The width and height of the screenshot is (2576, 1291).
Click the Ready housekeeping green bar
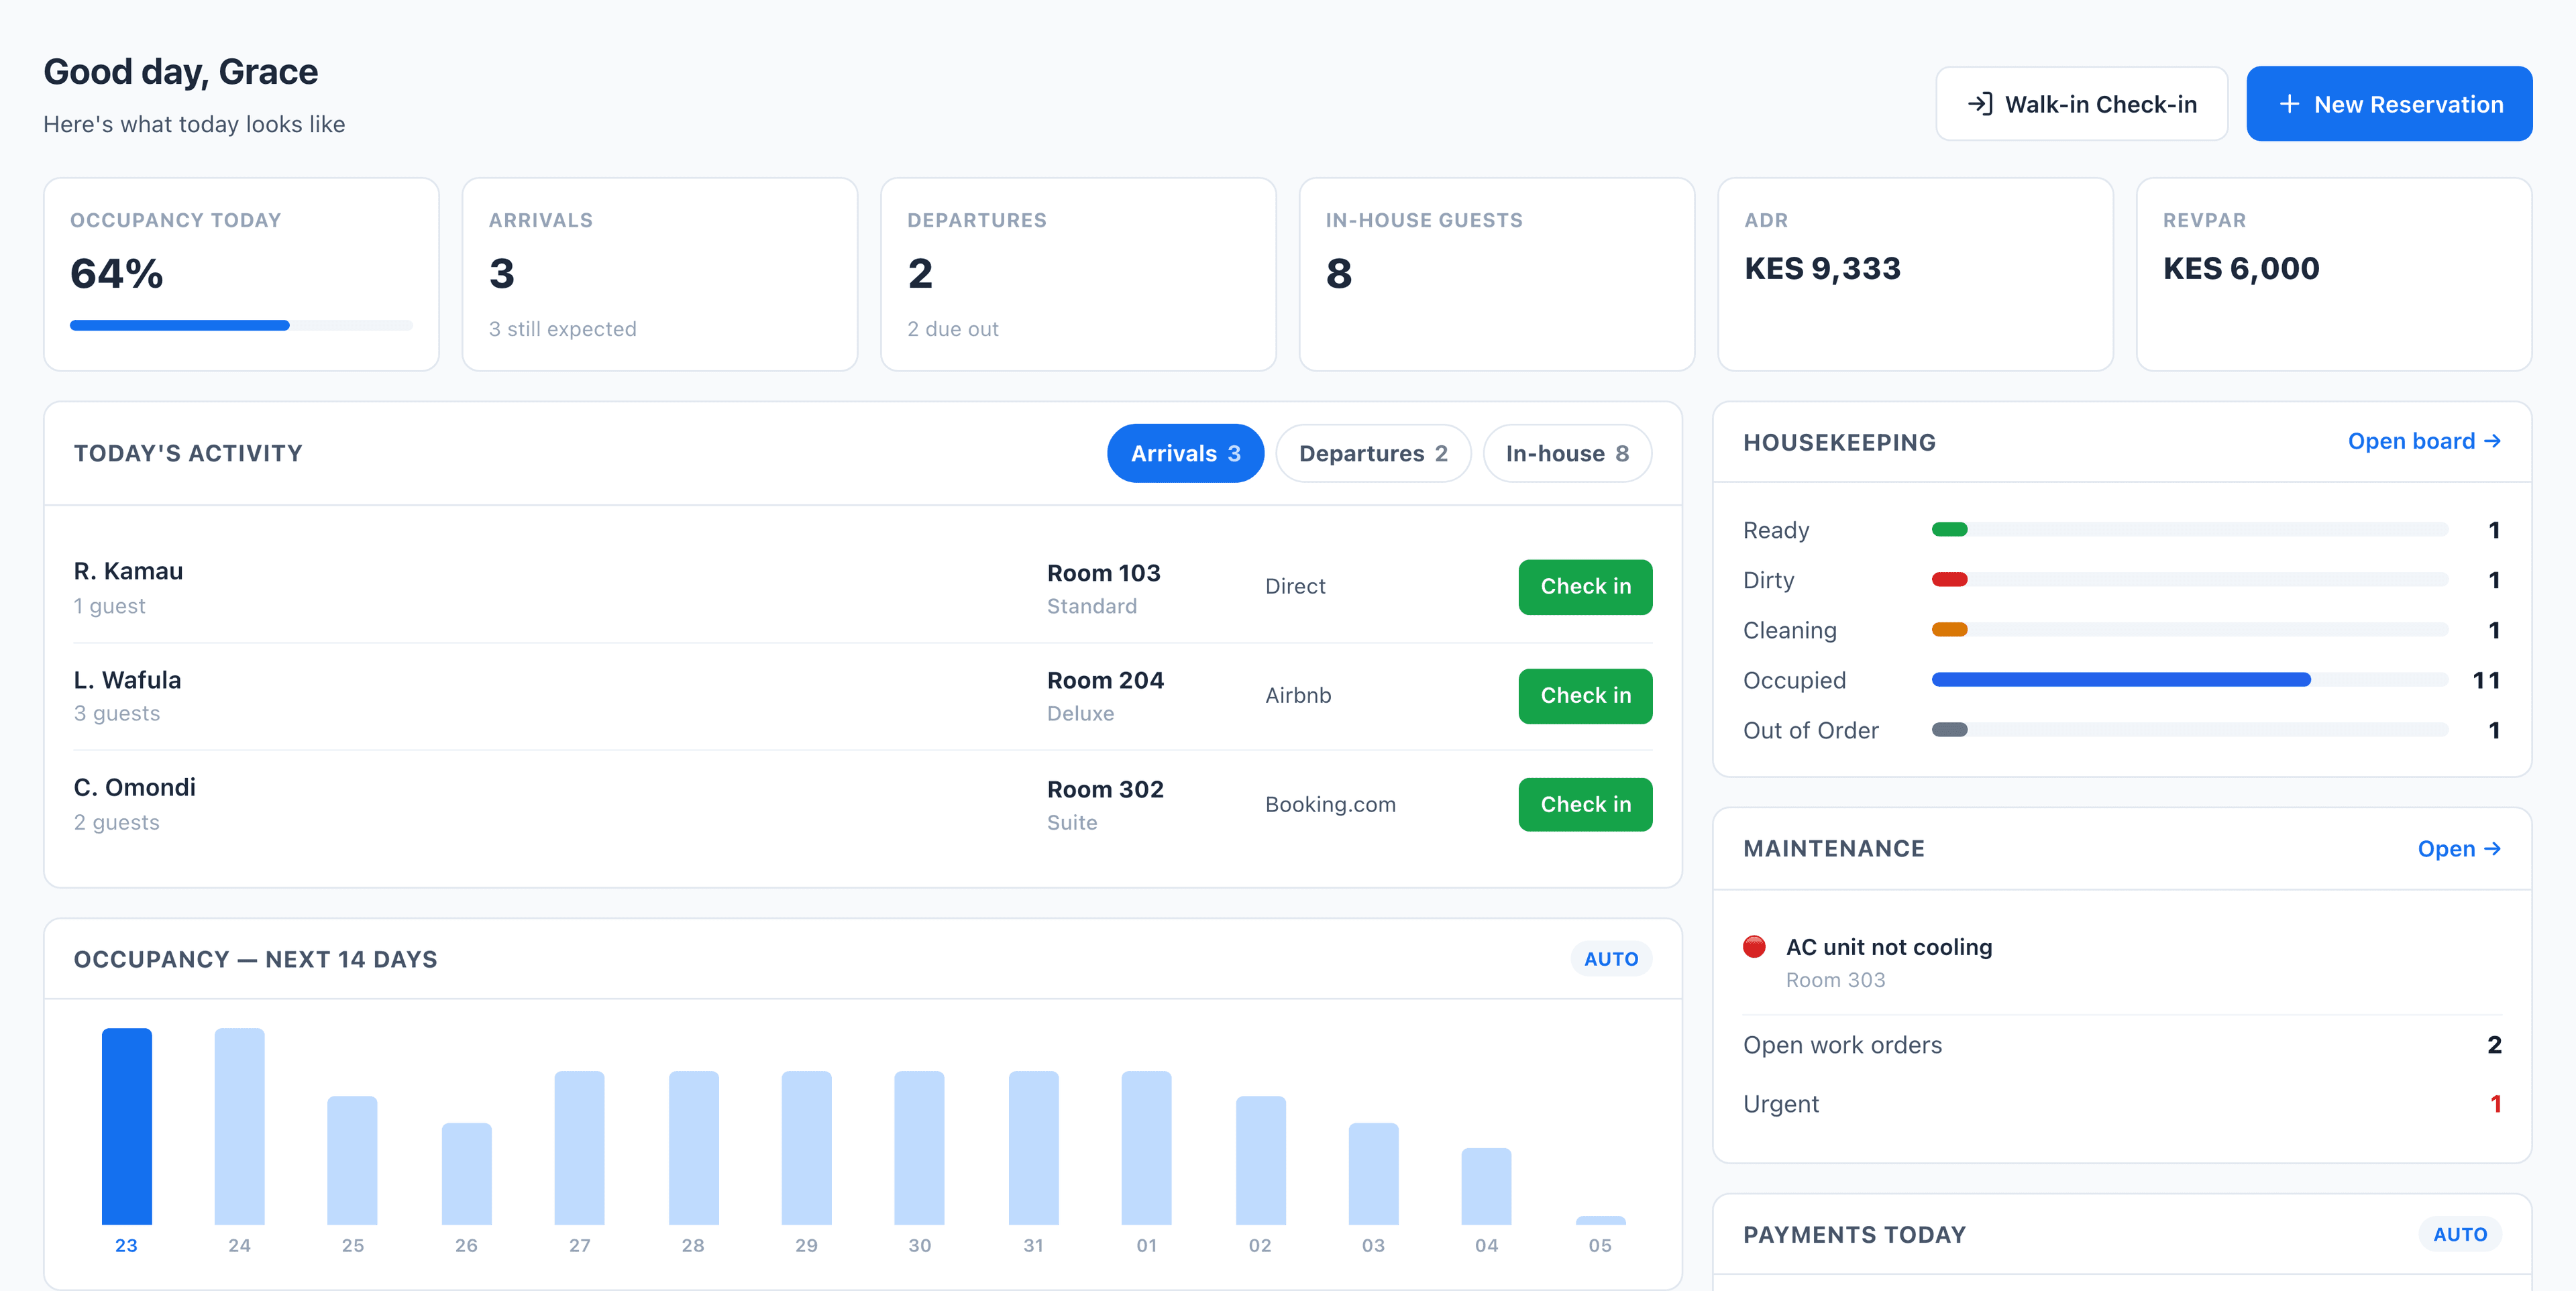point(1949,530)
